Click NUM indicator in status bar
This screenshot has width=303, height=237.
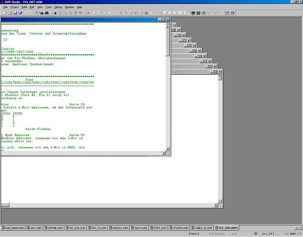tap(293, 234)
